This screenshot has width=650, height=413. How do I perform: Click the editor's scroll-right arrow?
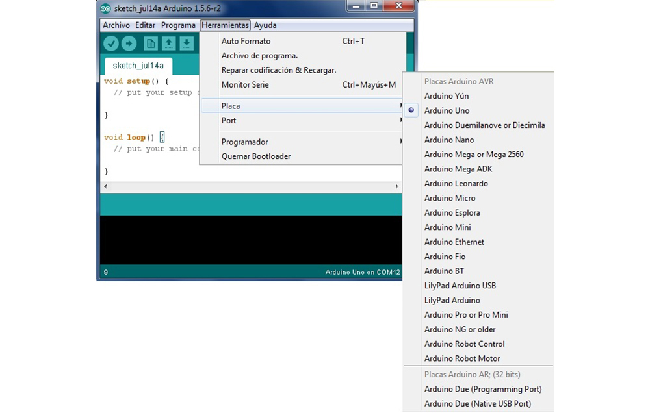[396, 186]
